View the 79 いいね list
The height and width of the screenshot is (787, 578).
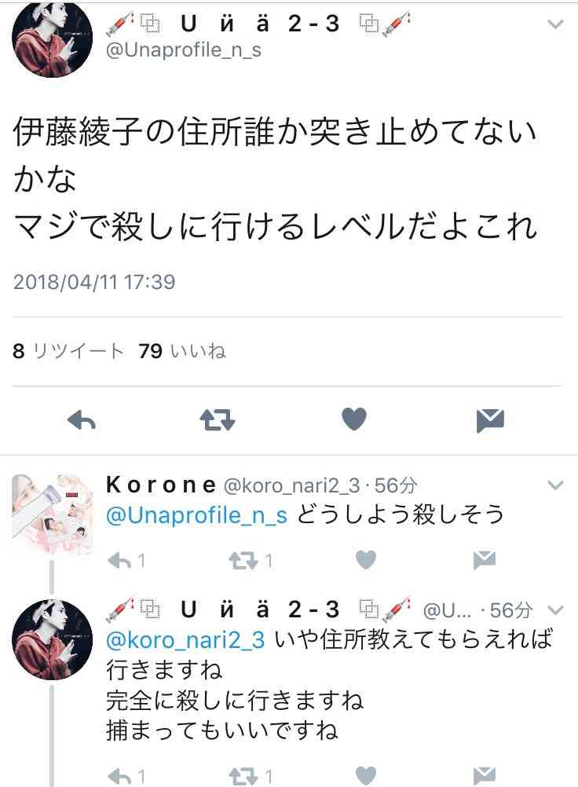(x=182, y=351)
